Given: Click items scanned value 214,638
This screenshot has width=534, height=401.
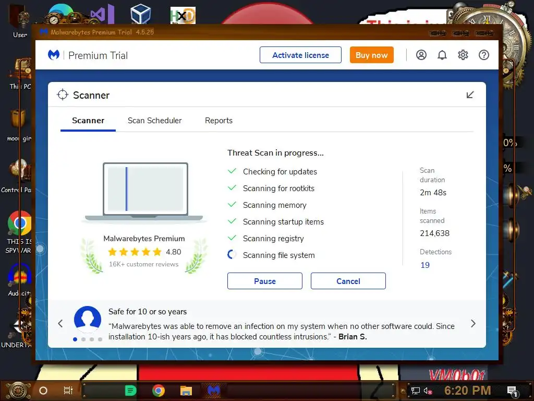Looking at the screenshot, I should 434,233.
